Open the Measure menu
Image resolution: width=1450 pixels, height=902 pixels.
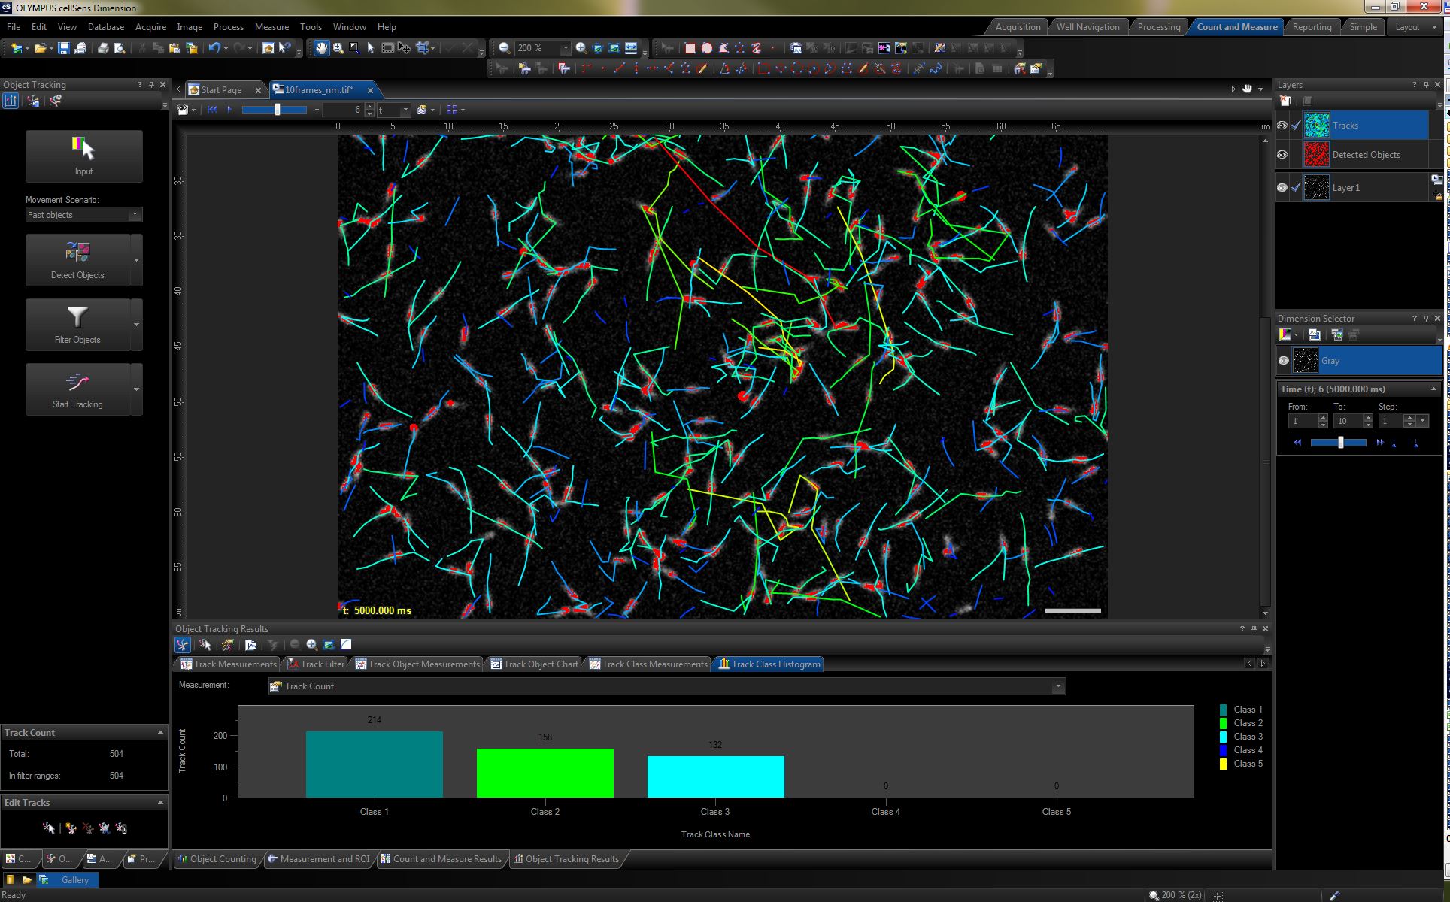271,27
